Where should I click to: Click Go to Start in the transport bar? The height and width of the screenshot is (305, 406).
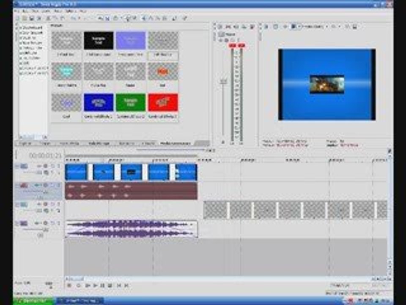[119, 286]
